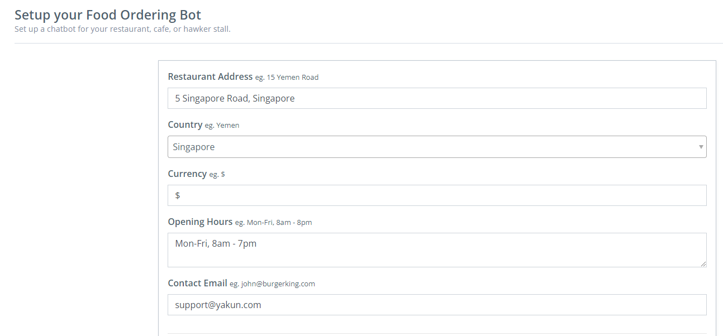Click the "Contact Email" field label
This screenshot has width=723, height=336.
pyautogui.click(x=197, y=283)
